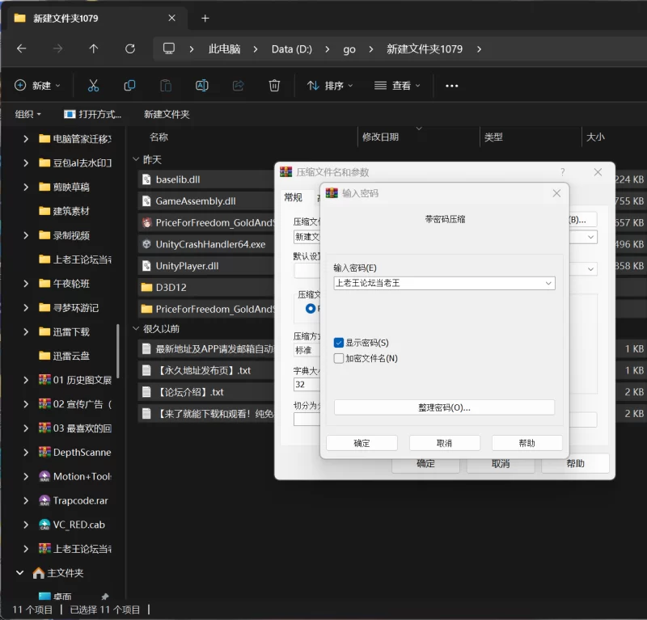Open the three-dots more options menu

point(452,86)
